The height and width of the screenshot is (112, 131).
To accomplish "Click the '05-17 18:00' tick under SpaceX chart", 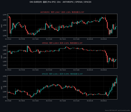I will (x=63, y=101).
